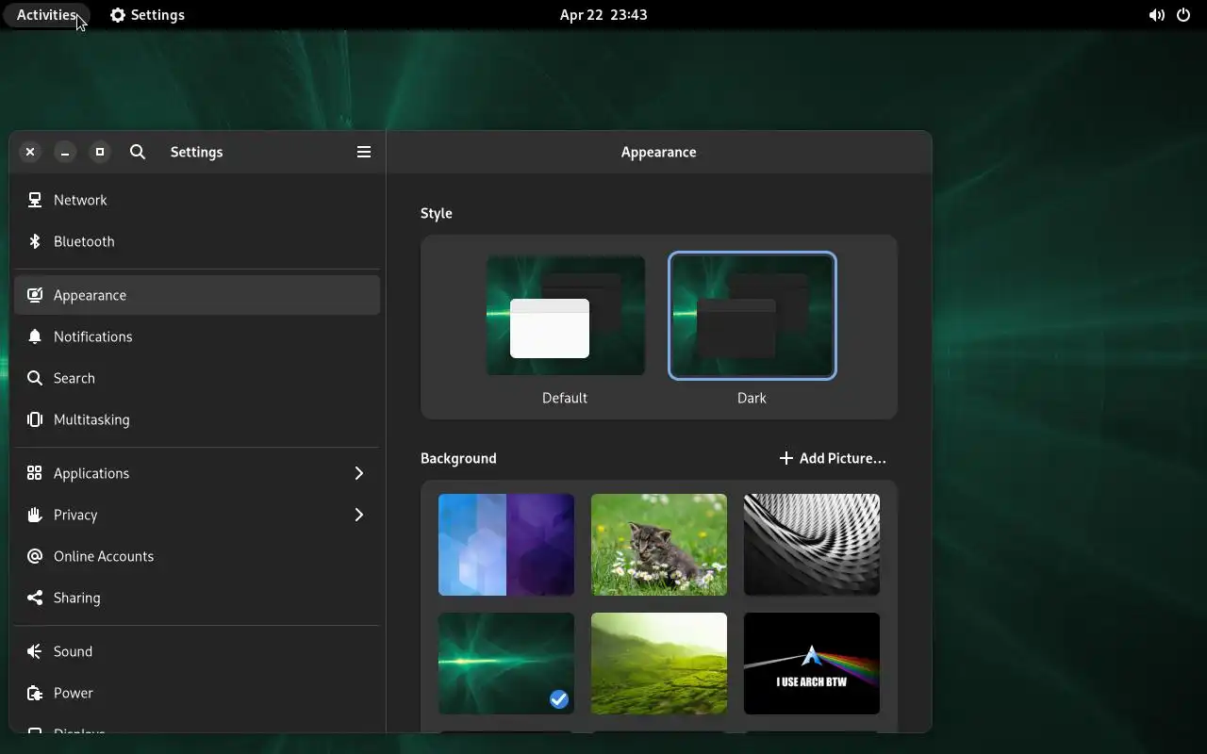
Task: Click the Settings gear icon in top bar
Action: pyautogui.click(x=118, y=15)
